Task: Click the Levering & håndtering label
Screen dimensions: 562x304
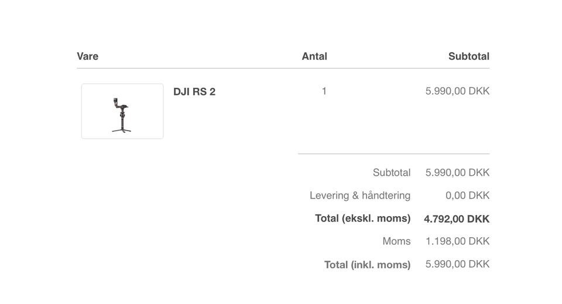Action: tap(360, 196)
